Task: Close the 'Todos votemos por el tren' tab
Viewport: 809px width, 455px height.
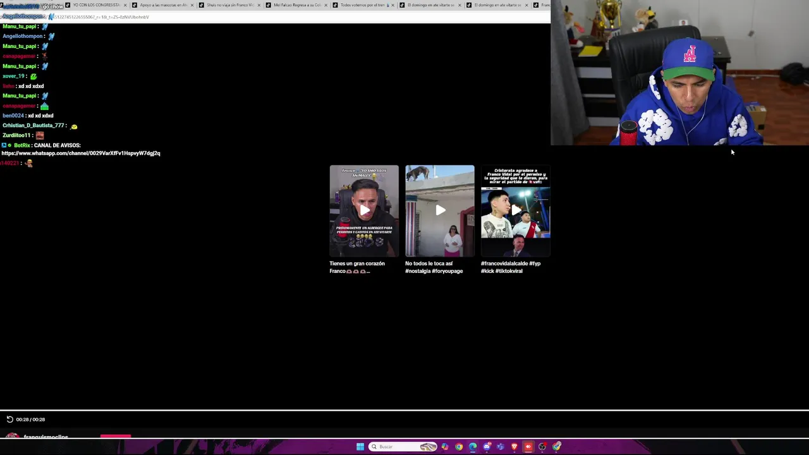Action: [x=393, y=5]
